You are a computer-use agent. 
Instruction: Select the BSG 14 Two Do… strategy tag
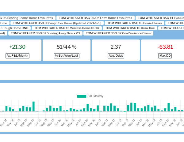pos(160,18)
